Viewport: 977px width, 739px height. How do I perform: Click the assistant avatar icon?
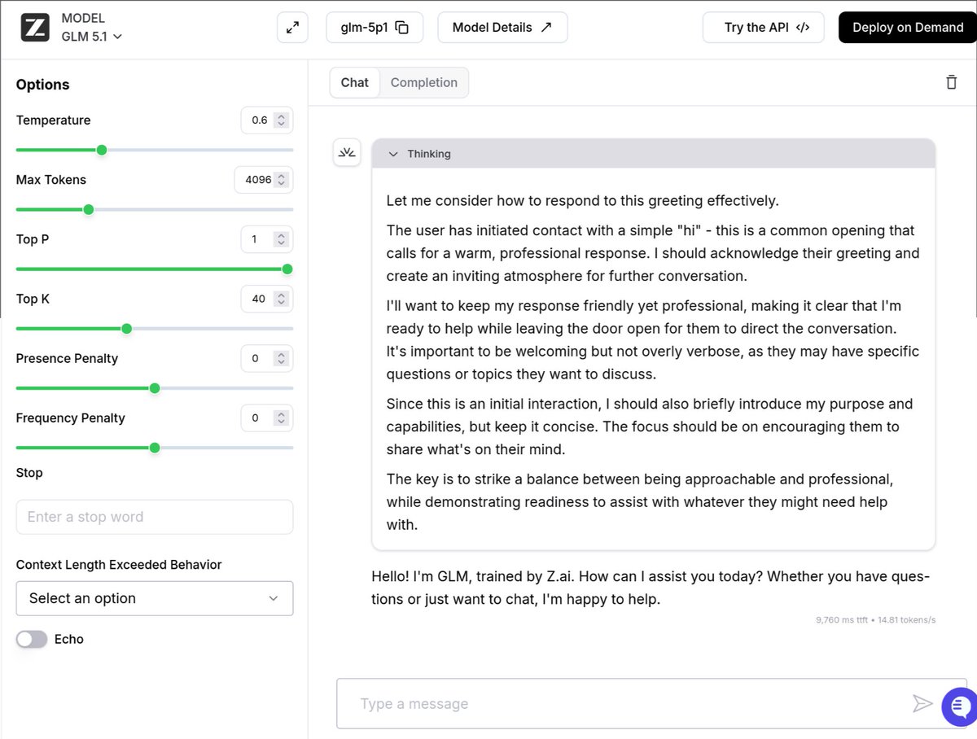[x=348, y=152]
